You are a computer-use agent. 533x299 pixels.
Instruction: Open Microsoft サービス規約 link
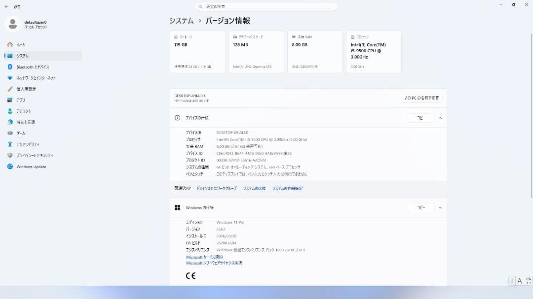tap(204, 257)
